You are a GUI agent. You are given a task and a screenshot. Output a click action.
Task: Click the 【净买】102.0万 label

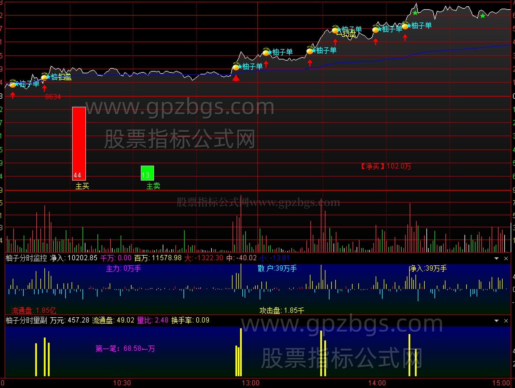[386, 166]
